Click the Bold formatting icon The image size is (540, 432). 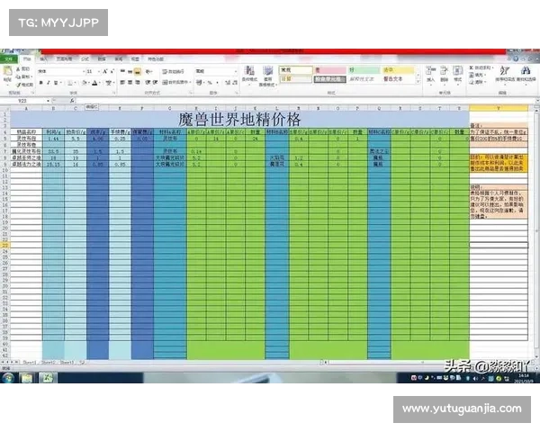[40, 81]
